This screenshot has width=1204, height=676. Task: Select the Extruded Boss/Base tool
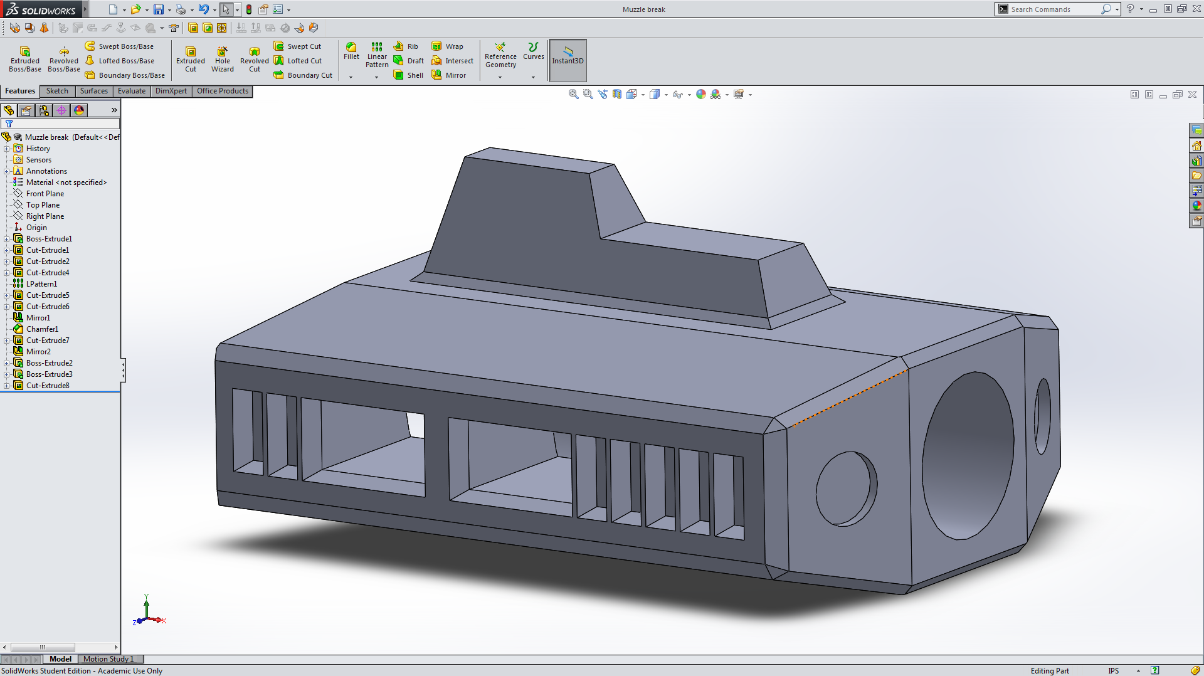click(25, 59)
